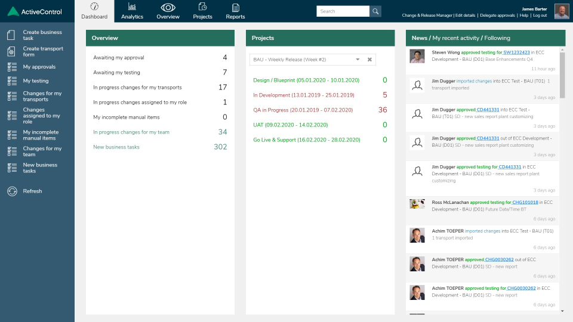Open the Help link

(523, 16)
